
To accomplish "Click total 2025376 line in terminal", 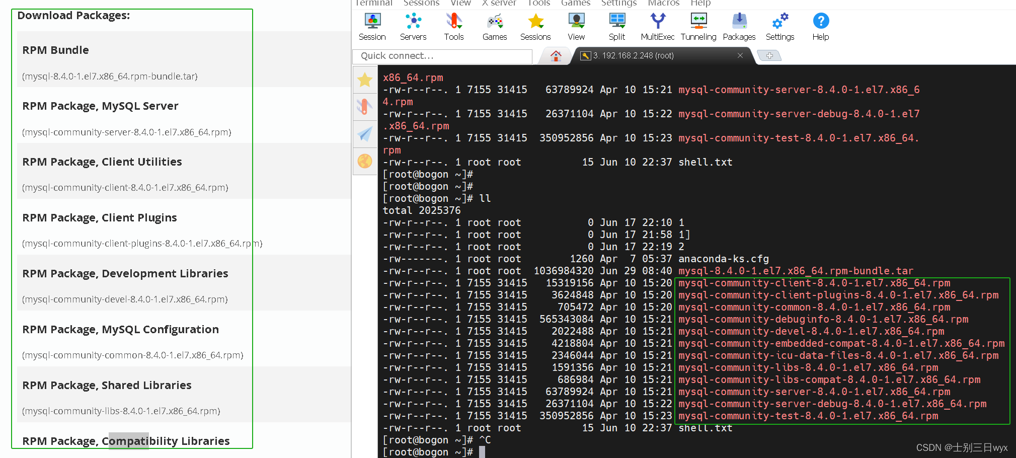I will pos(422,210).
